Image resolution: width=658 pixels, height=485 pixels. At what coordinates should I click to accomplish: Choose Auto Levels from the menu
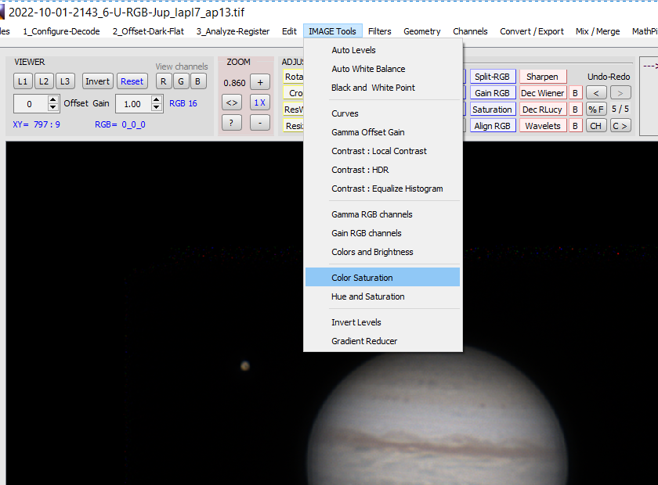tap(382, 50)
